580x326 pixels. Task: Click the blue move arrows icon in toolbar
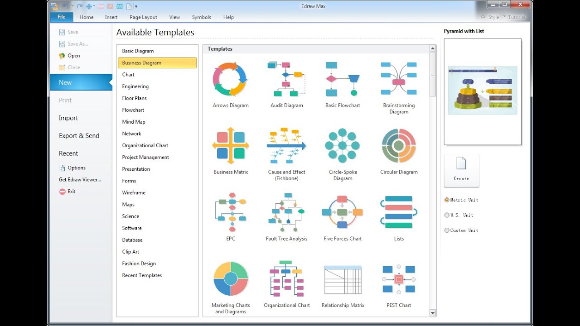tap(89, 6)
